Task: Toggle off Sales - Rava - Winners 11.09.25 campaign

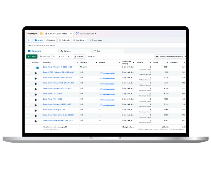Action: coord(37,67)
